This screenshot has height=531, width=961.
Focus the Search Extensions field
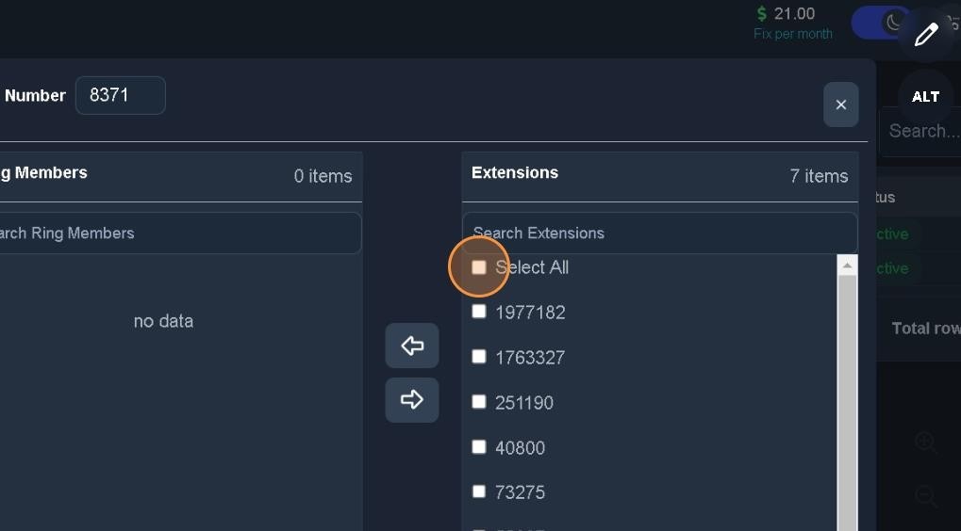[658, 233]
